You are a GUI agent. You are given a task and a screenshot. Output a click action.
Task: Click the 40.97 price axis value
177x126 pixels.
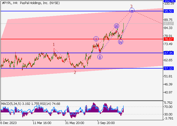coord(168,92)
